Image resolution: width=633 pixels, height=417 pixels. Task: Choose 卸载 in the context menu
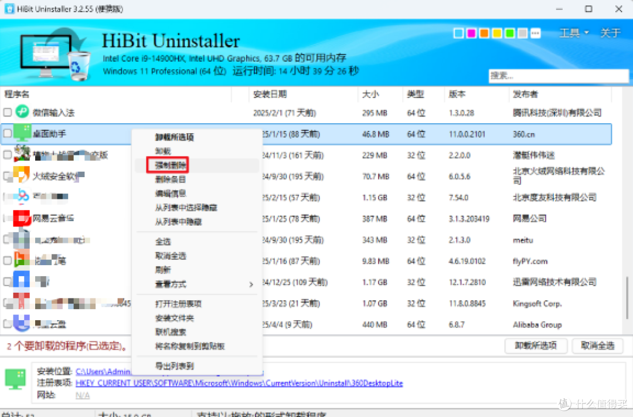[x=197, y=151]
